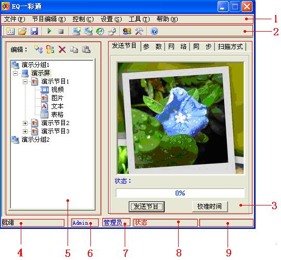Open file with the folder icon
Screen dimensions: 281x260
pos(22,31)
